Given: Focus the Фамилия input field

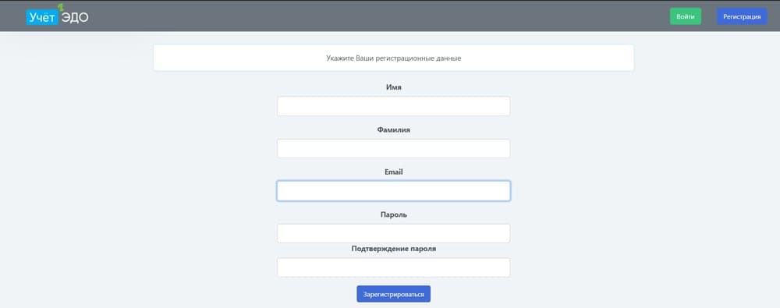Looking at the screenshot, I should 393,148.
